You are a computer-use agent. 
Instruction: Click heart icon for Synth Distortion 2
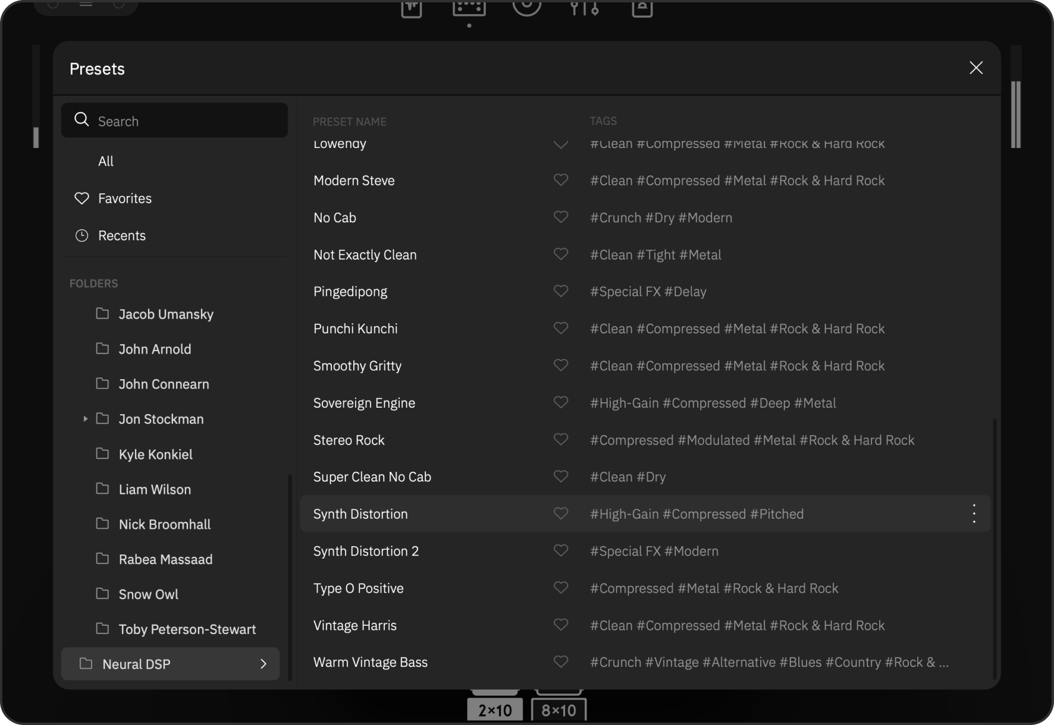pyautogui.click(x=560, y=550)
